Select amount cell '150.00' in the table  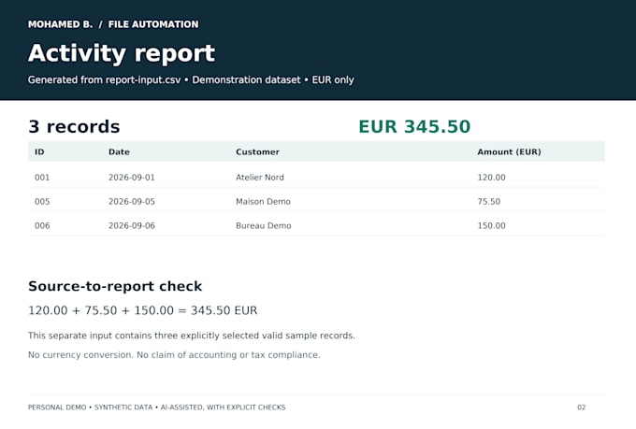click(x=491, y=226)
